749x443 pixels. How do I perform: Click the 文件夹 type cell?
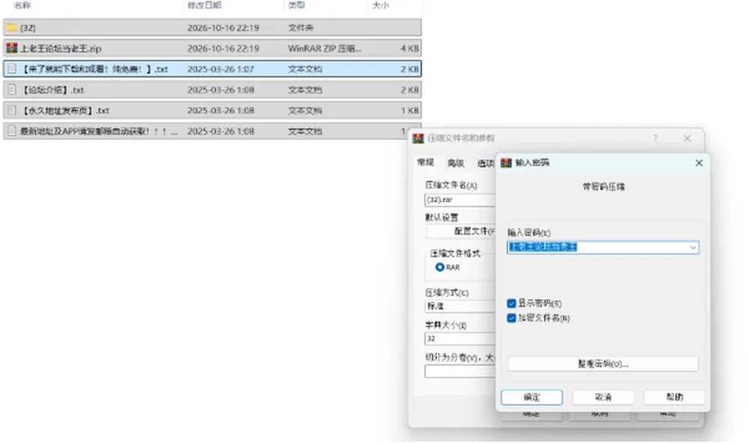click(x=300, y=28)
